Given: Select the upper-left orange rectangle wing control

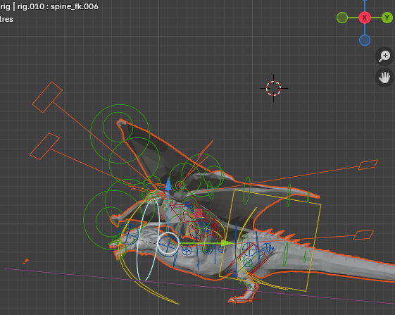Looking at the screenshot, I should 47,97.
